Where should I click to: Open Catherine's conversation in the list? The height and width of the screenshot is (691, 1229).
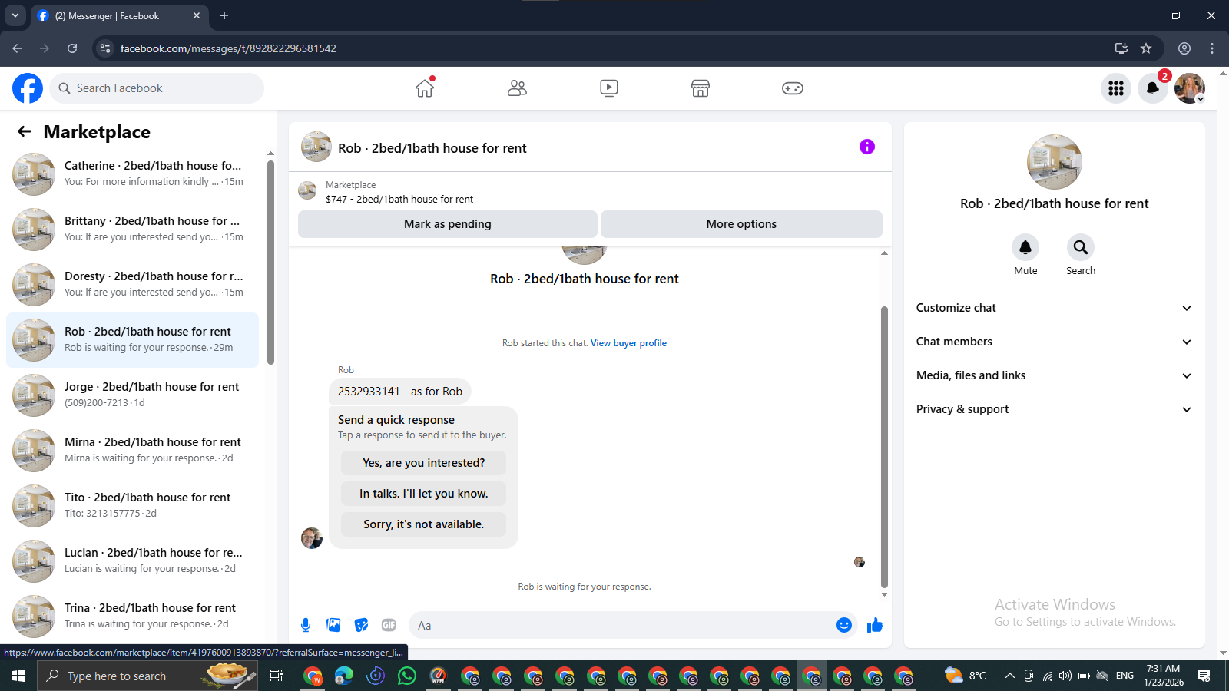point(132,174)
